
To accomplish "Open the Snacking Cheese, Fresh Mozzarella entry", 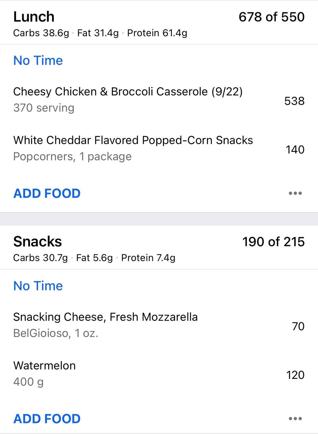I will (x=105, y=325).
